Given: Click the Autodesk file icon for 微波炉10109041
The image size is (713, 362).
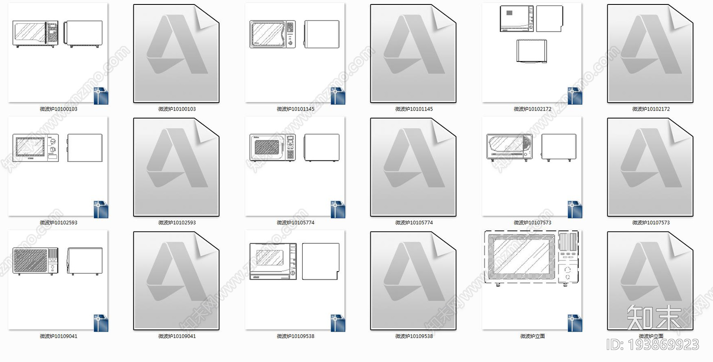Looking at the screenshot, I should pos(176,281).
